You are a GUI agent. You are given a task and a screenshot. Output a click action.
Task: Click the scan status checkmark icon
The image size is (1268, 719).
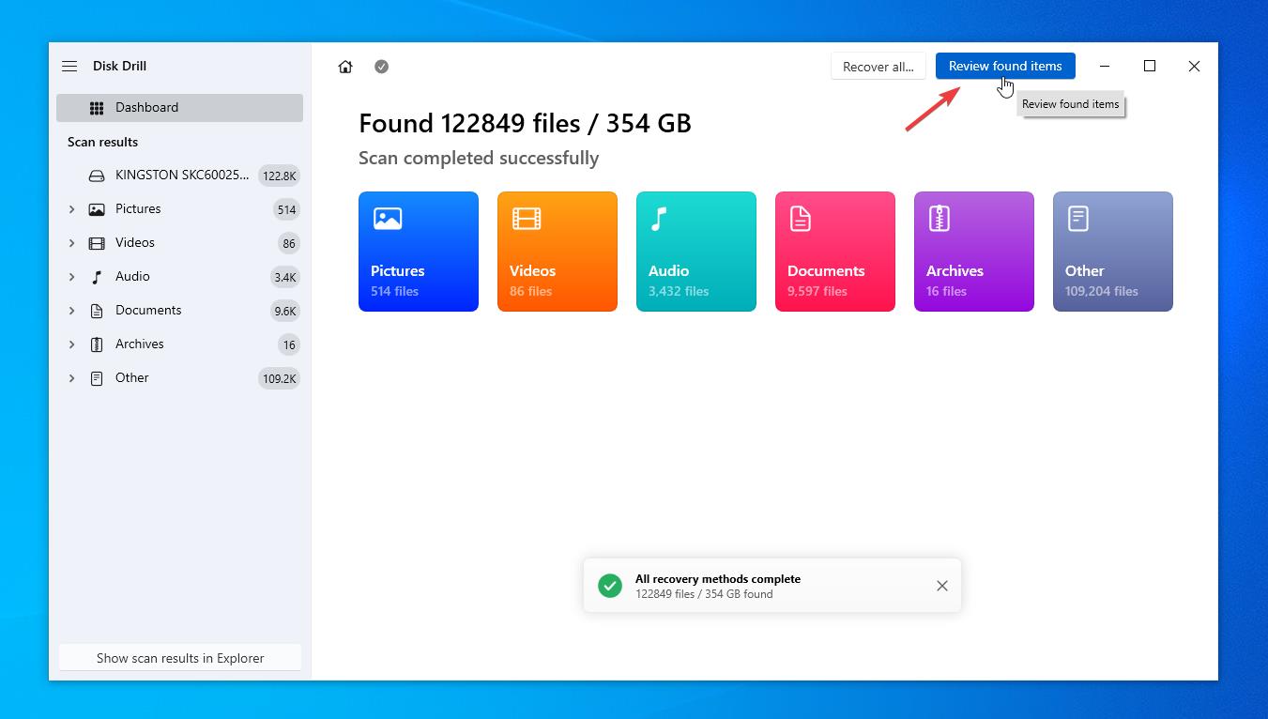(381, 67)
